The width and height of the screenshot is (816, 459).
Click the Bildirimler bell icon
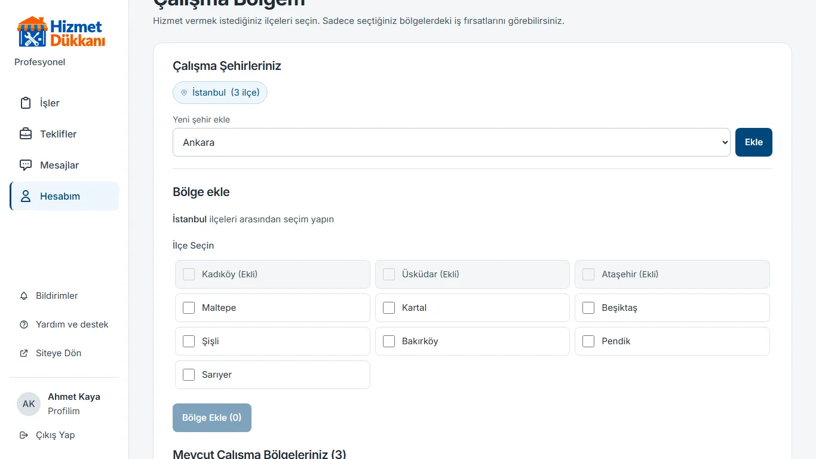click(24, 296)
